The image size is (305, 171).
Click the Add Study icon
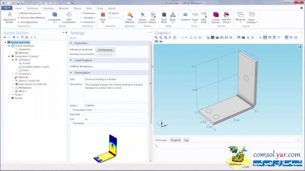[x=204, y=18]
